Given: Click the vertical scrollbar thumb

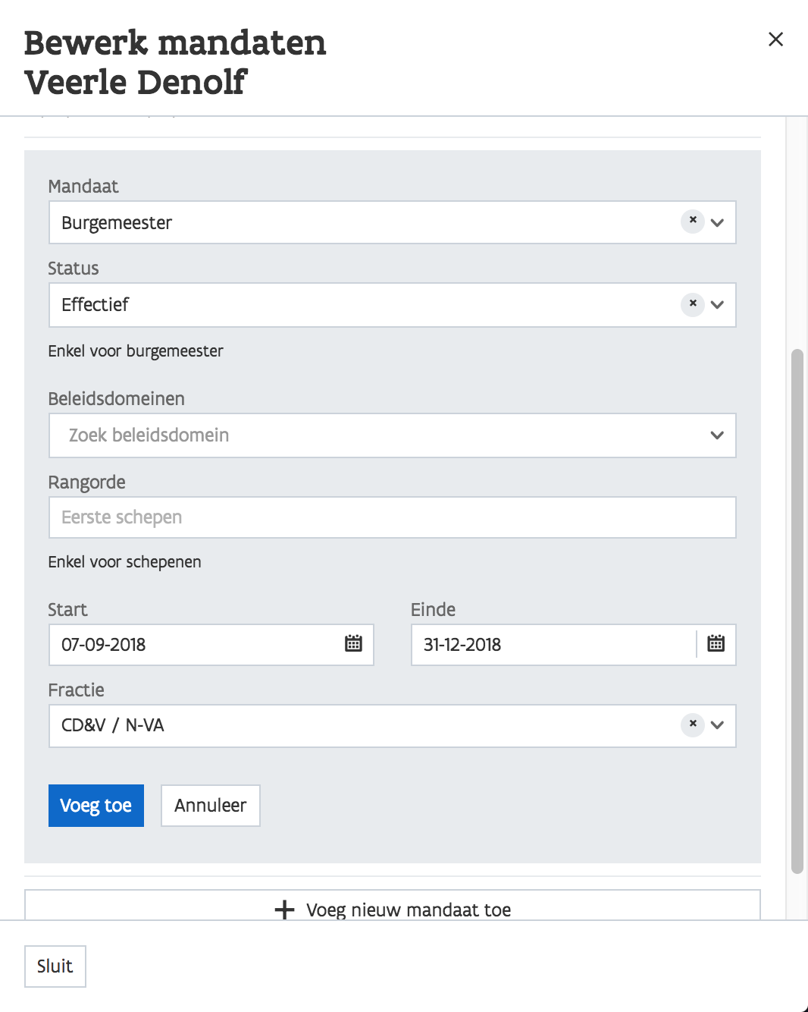Looking at the screenshot, I should click(x=797, y=611).
